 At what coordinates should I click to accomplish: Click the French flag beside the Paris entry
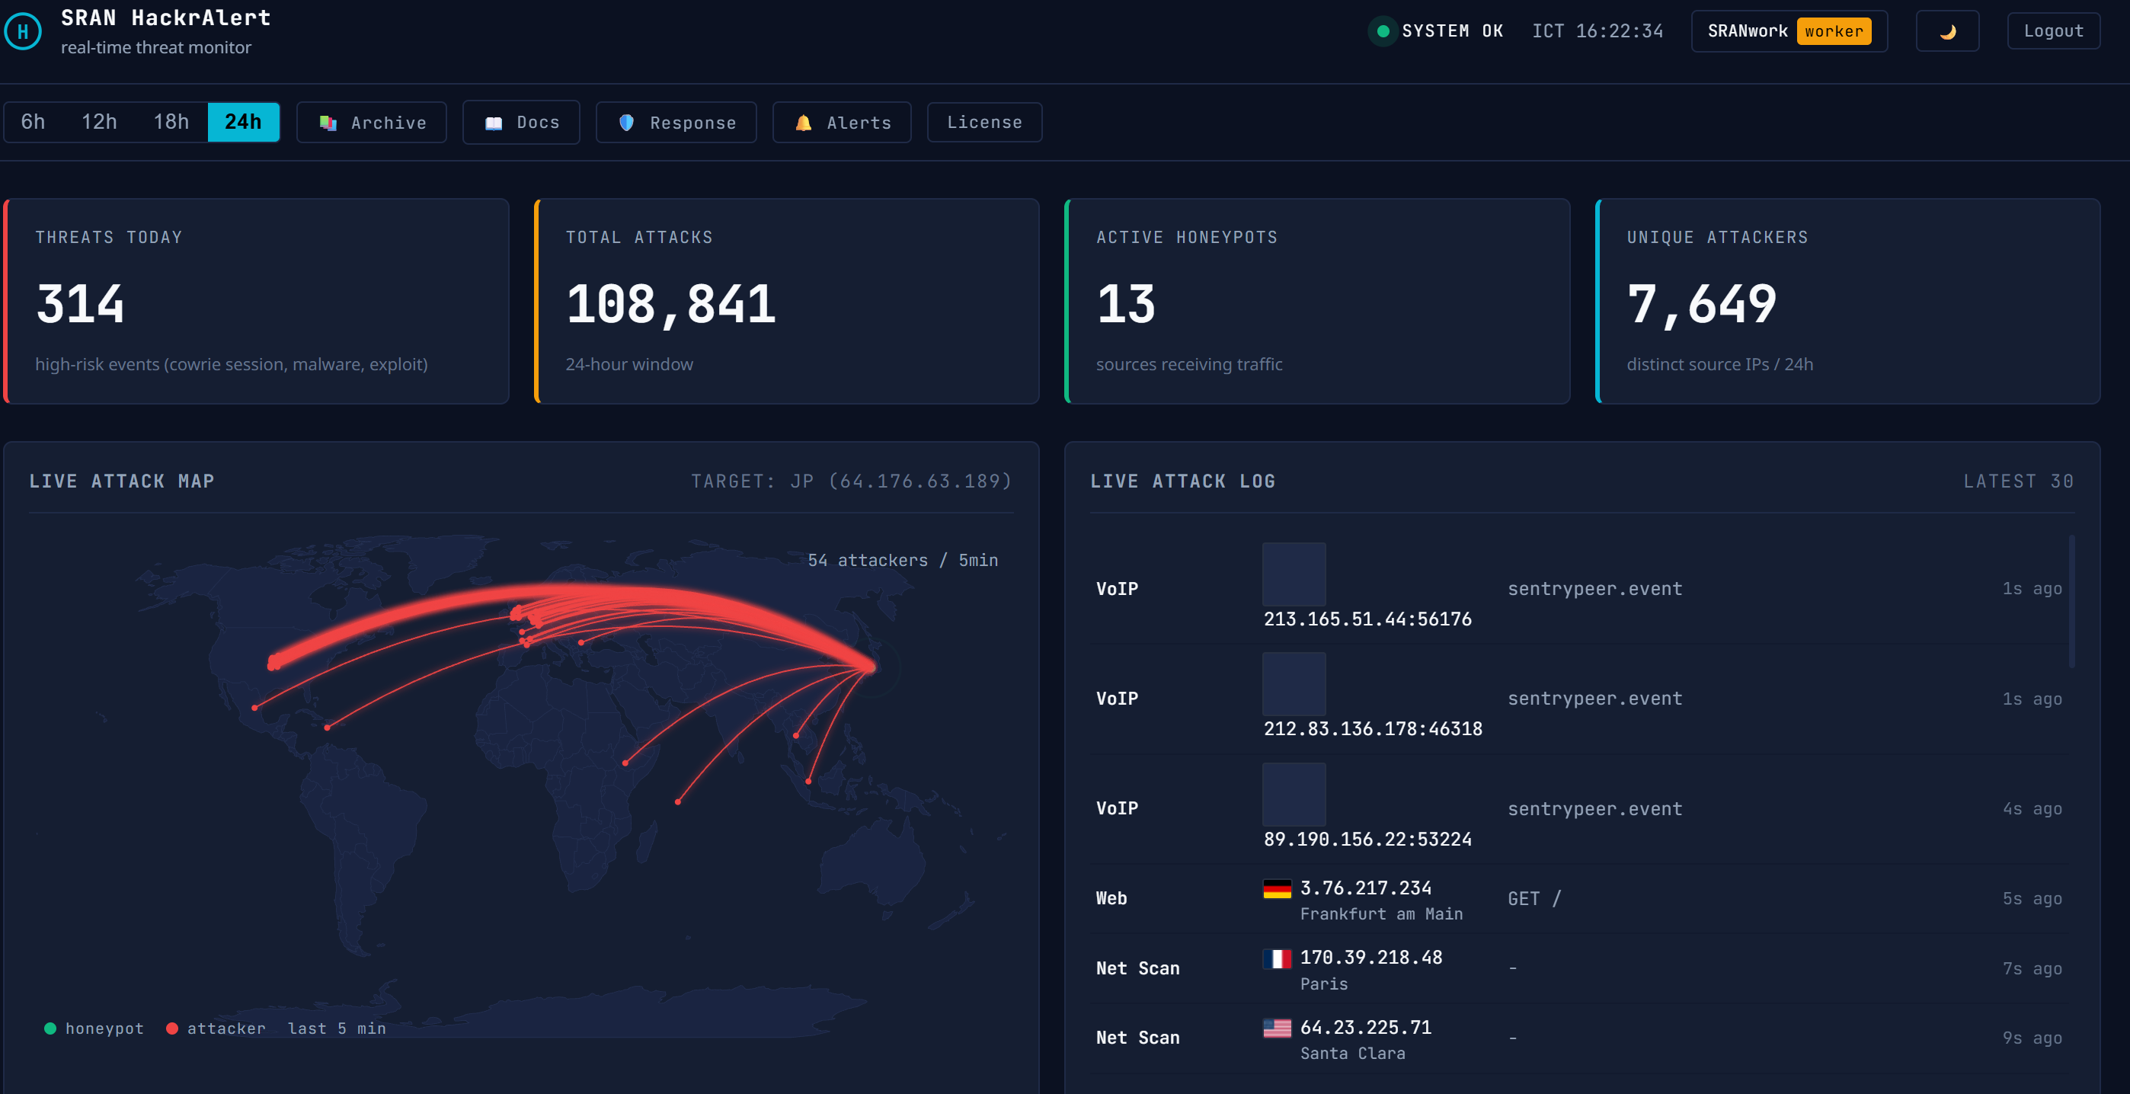[x=1277, y=959]
